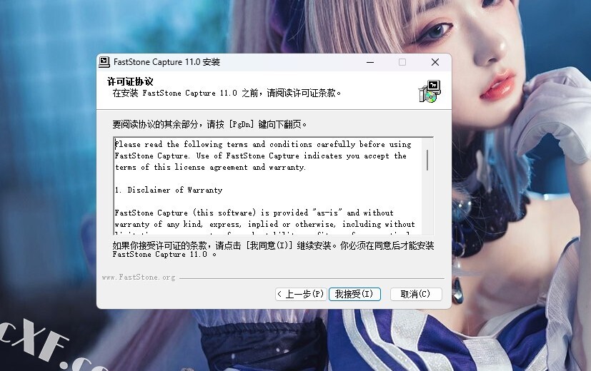Click inside the license agreement text box
Viewport: 591px width, 371px height.
point(268,187)
